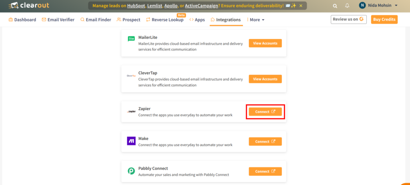Open the search magnifier icon

pyautogui.click(x=335, y=6)
